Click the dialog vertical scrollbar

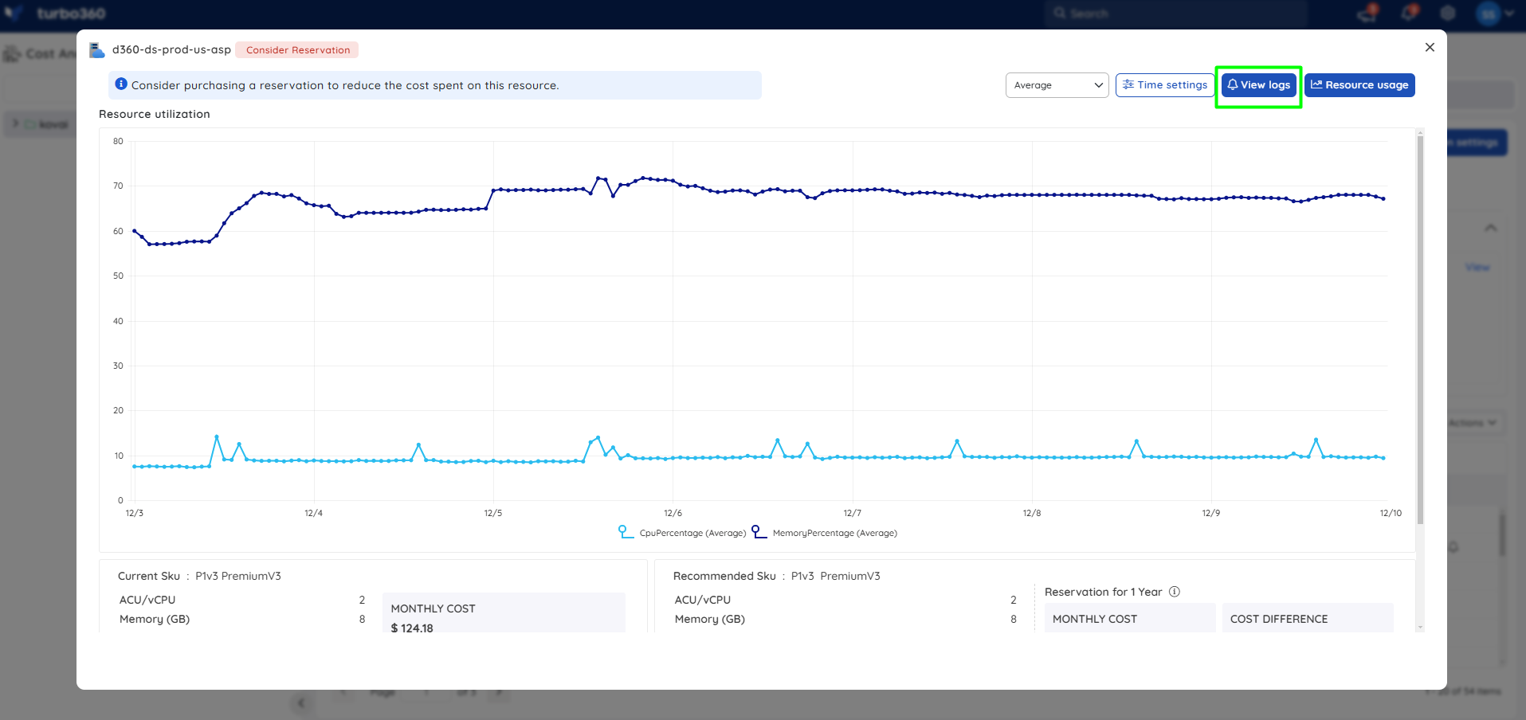(1420, 331)
